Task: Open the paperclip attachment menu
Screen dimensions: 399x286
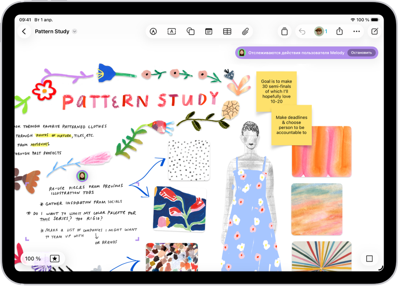Action: 245,32
